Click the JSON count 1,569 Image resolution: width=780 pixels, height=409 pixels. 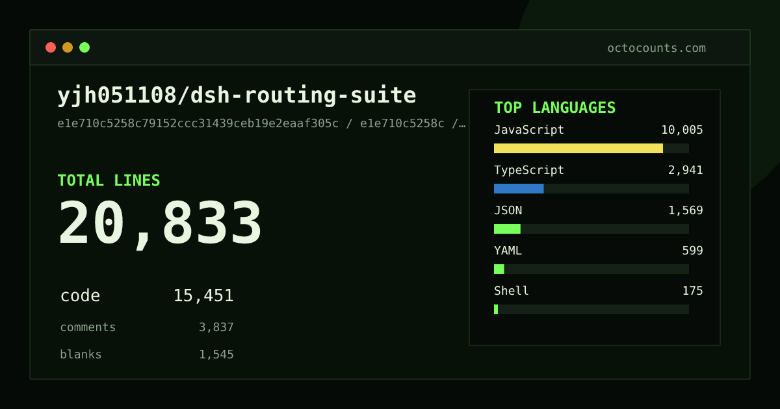[x=686, y=210]
